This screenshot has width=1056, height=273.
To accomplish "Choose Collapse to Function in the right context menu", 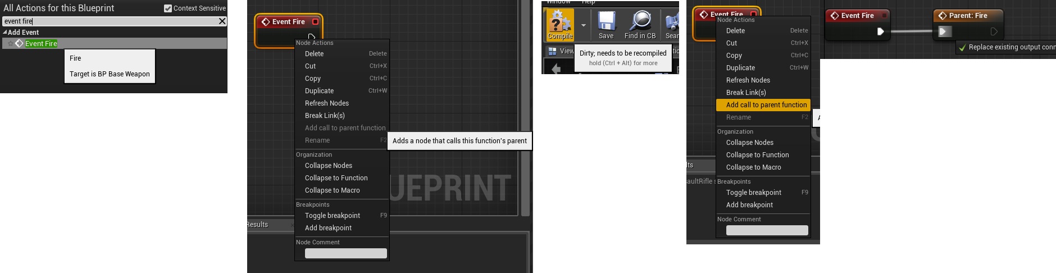I will [x=763, y=155].
